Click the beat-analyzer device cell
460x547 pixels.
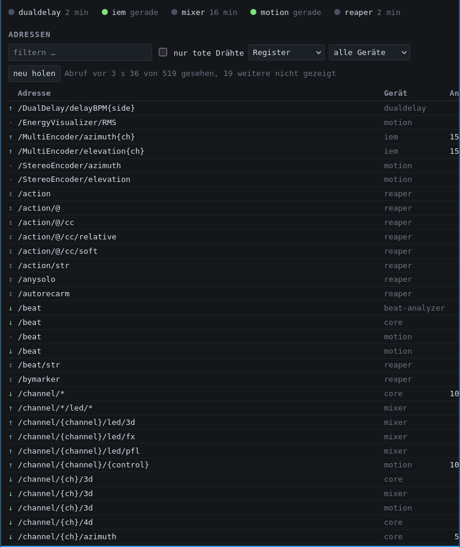click(x=414, y=308)
